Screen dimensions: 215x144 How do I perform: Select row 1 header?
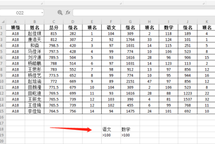[x=3, y=27]
